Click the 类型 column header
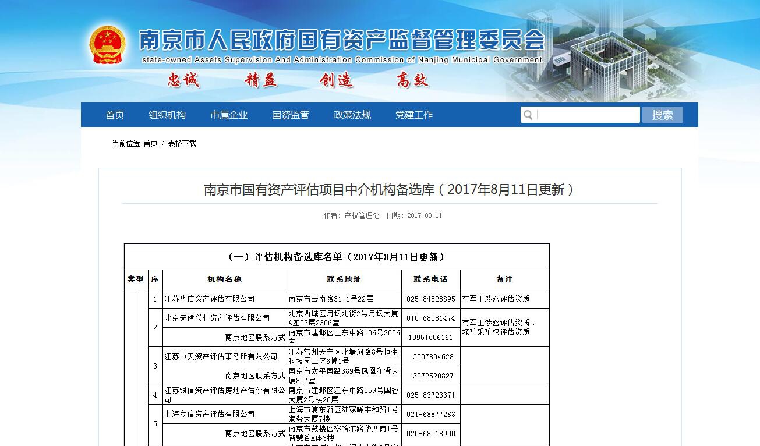Screen dimensions: 760x446 (x=136, y=279)
